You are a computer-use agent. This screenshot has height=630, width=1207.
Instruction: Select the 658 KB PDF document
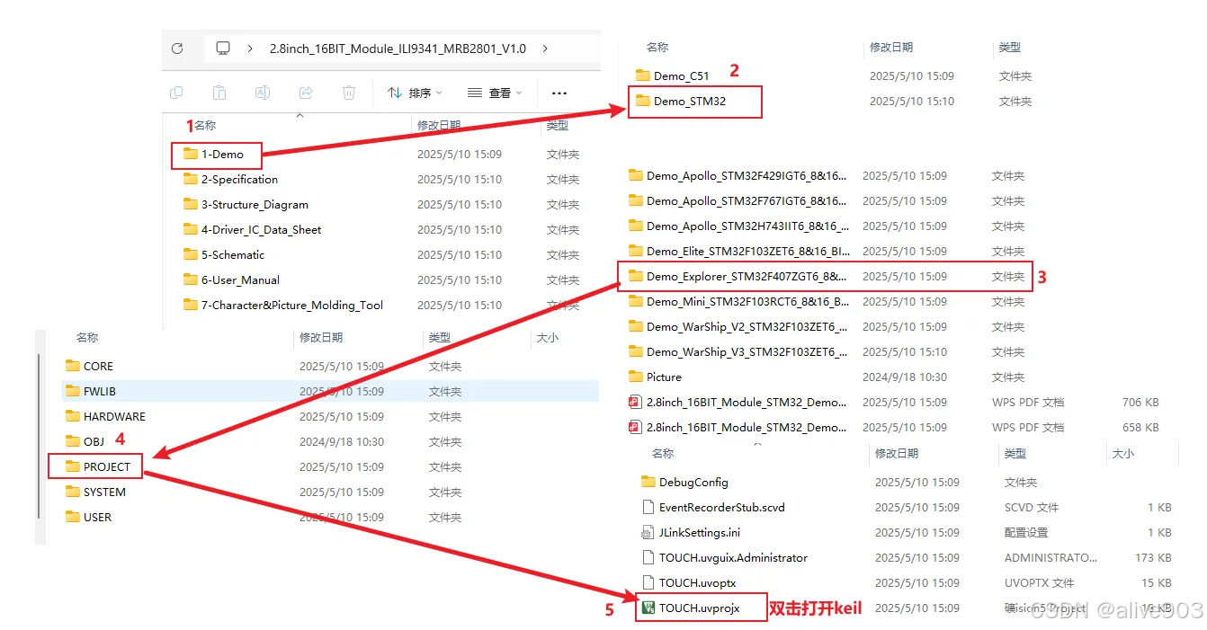tap(738, 428)
